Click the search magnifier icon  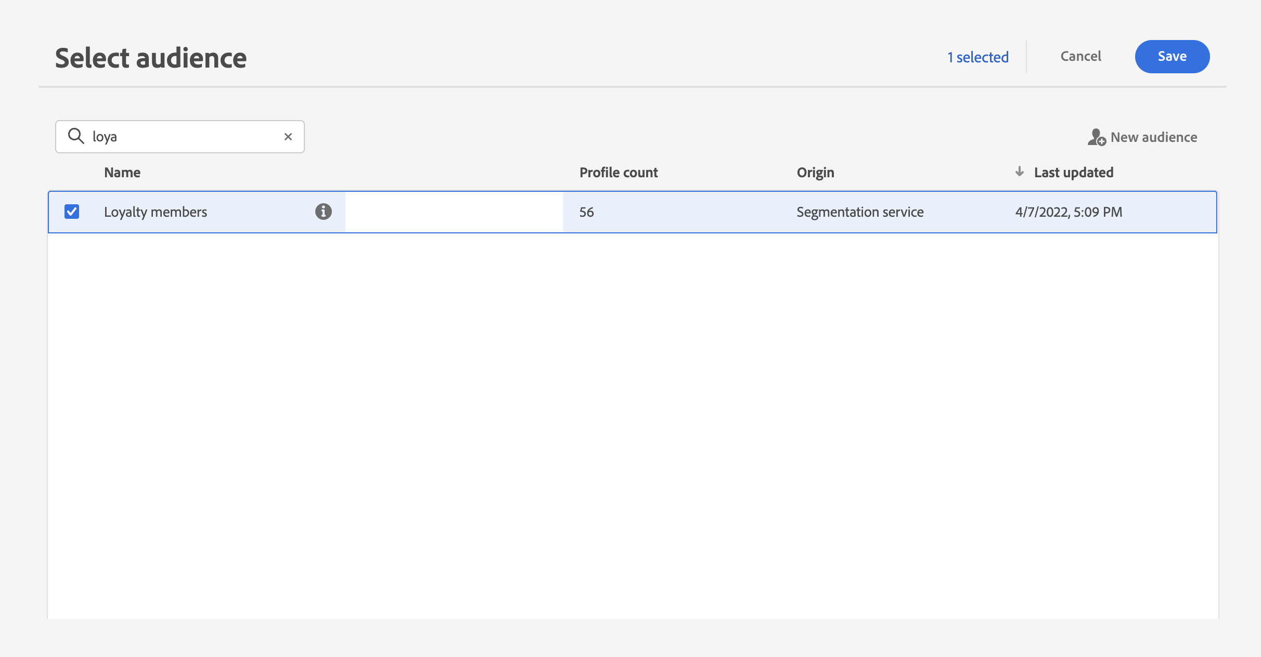76,136
